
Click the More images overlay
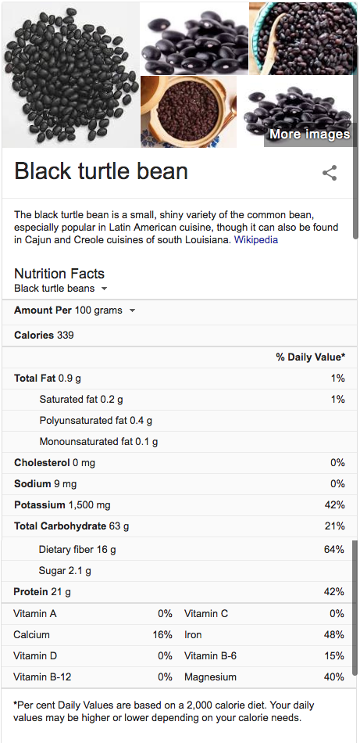pyautogui.click(x=310, y=134)
